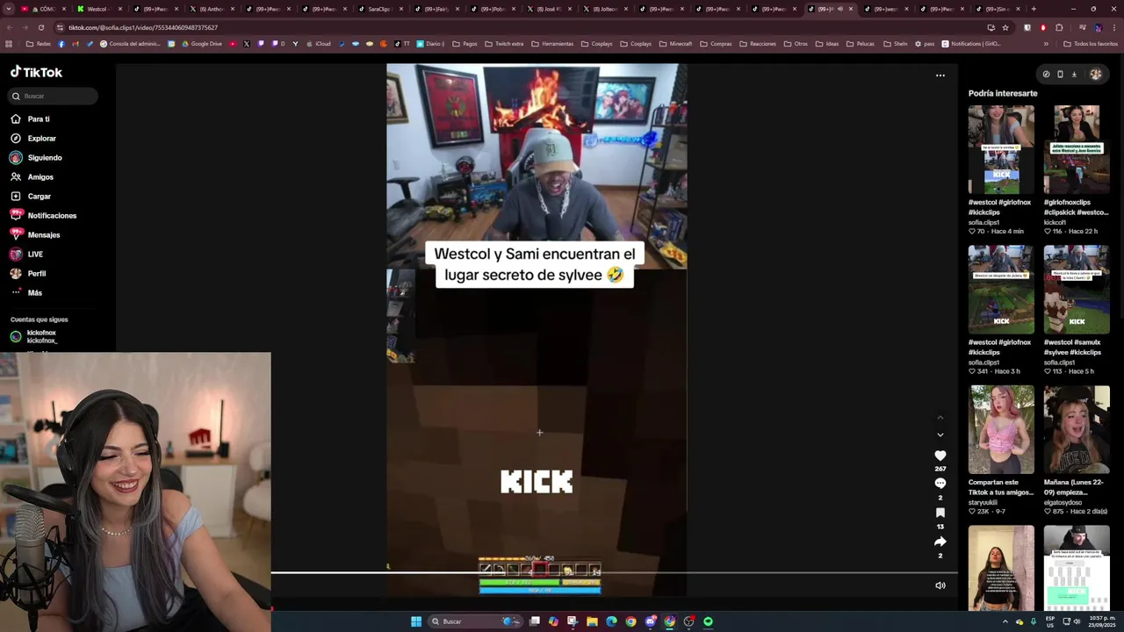The width and height of the screenshot is (1124, 632).
Task: Open suggested #westcol #samulx #sylvee video
Action: click(1077, 290)
